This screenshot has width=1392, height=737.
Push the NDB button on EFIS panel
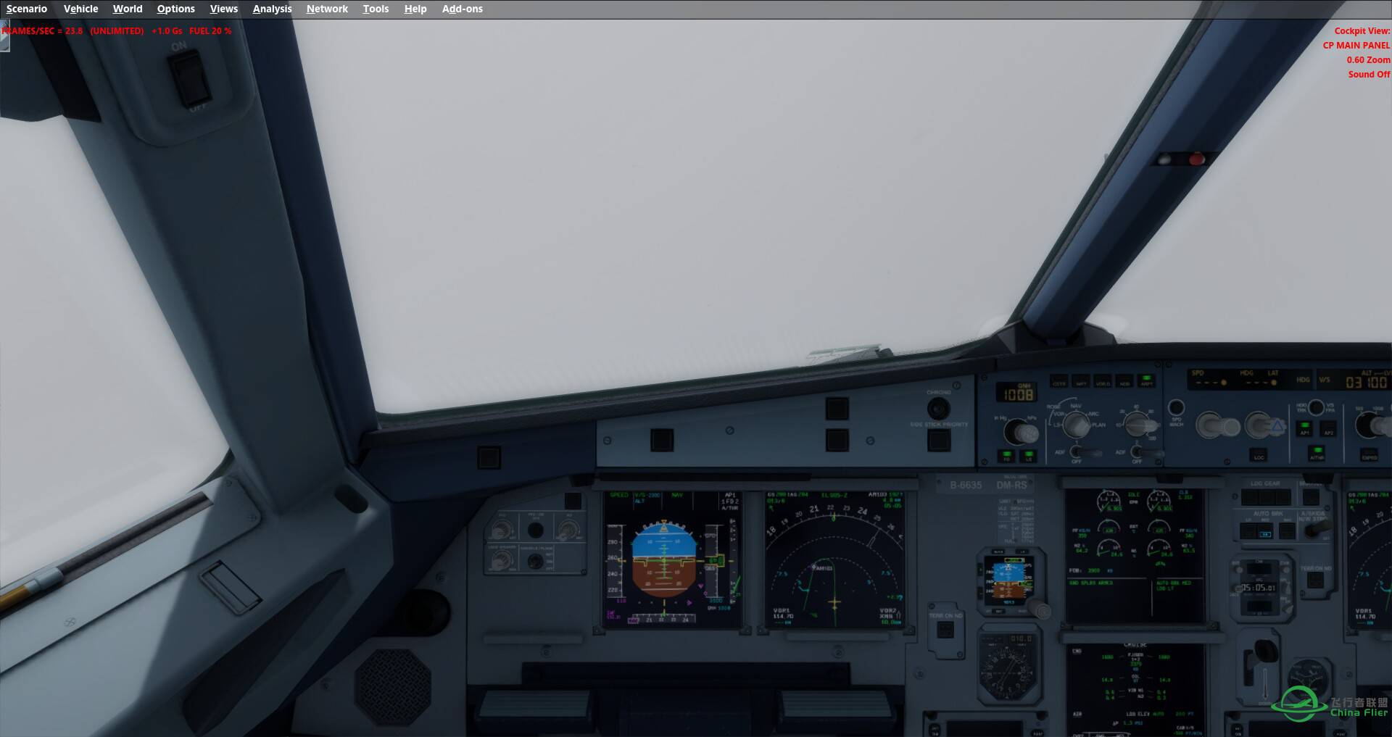pos(1124,381)
